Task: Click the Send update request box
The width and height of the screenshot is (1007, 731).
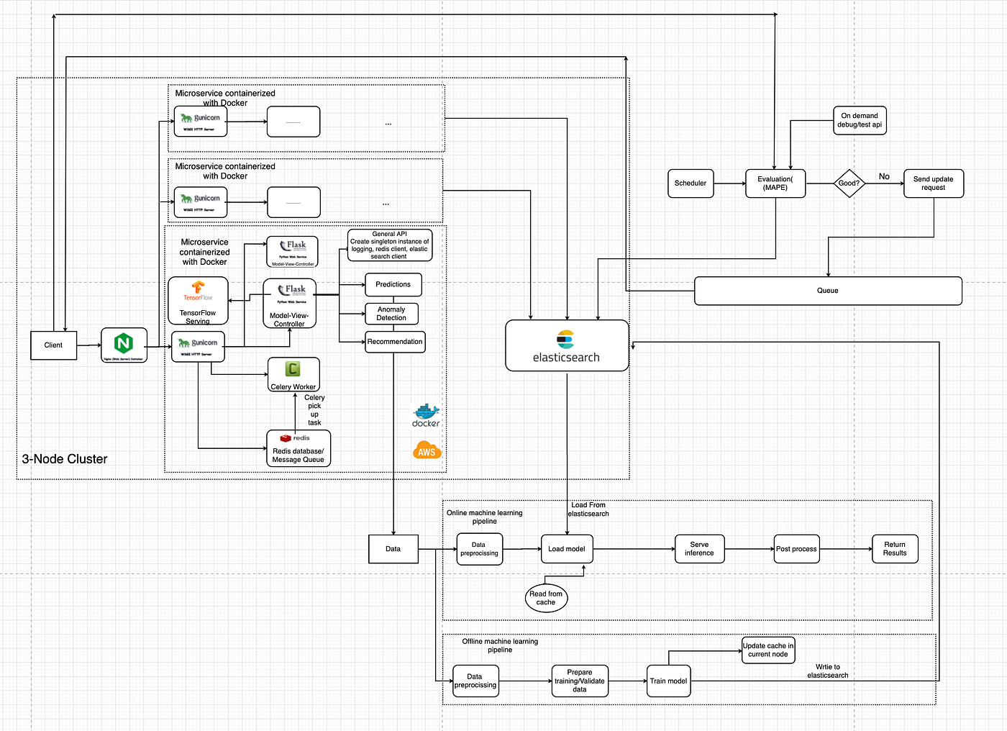Action: [933, 183]
